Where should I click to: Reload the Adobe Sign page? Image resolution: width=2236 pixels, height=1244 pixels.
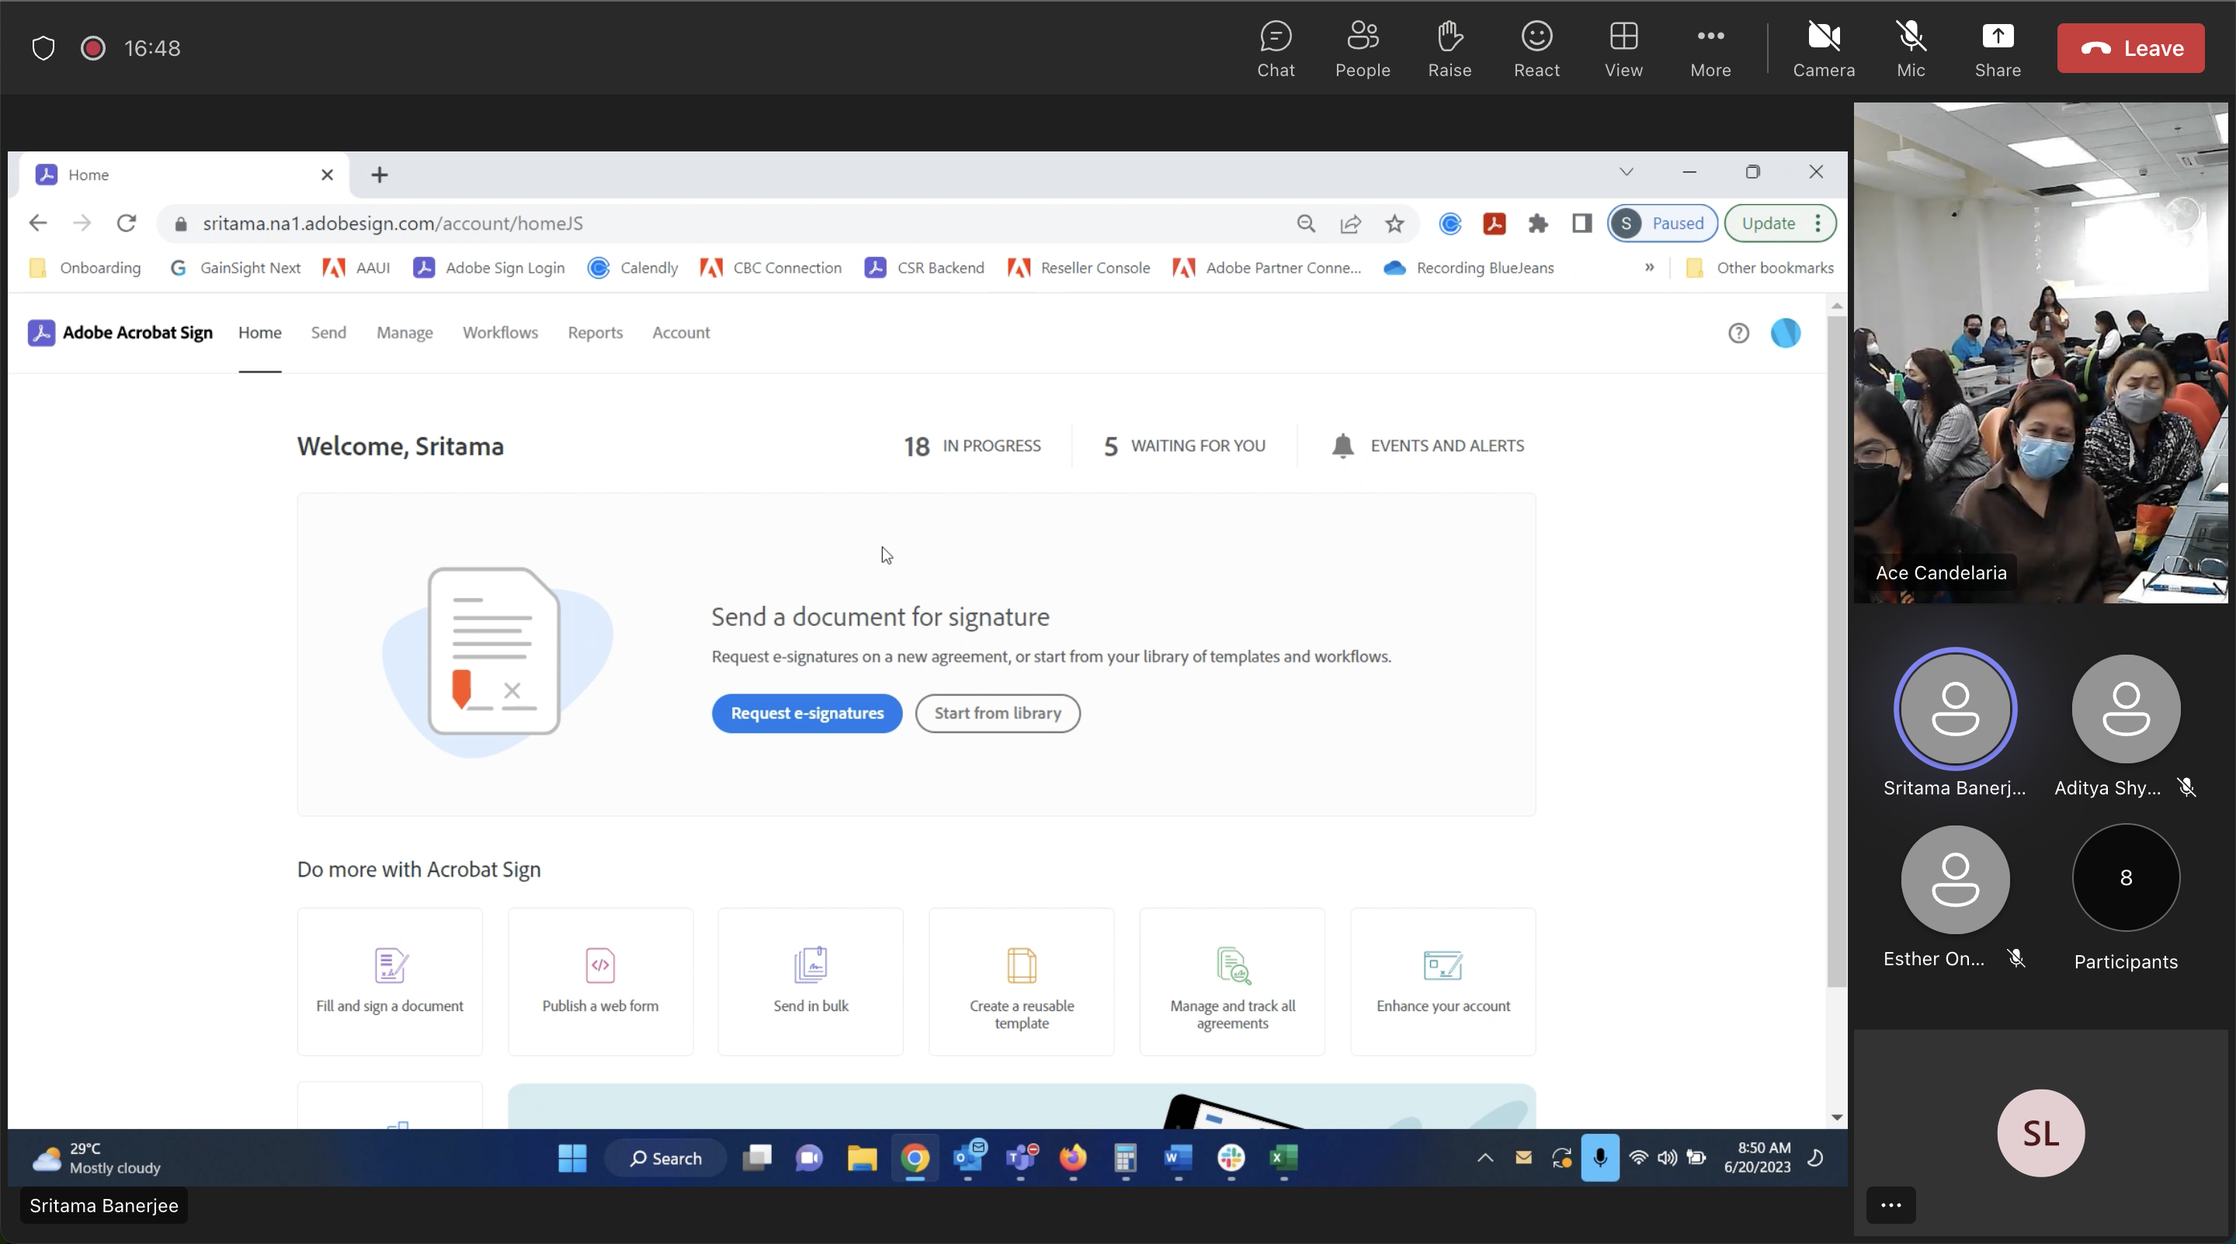click(127, 223)
